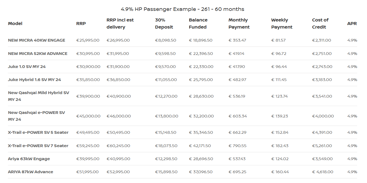Select NEW MICRA 40KW ENGAGE model name
This screenshot has width=367, height=183.
[x=36, y=40]
